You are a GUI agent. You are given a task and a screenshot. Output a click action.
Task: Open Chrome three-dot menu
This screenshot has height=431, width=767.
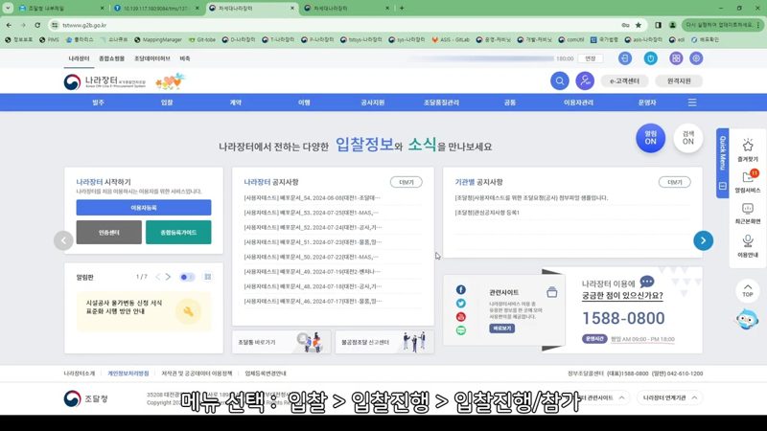(x=758, y=25)
